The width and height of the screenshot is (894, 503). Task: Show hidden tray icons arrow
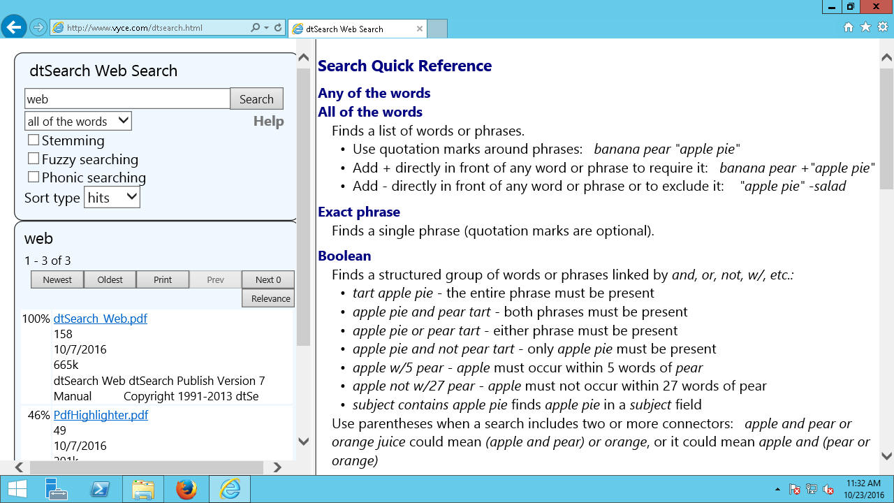778,490
